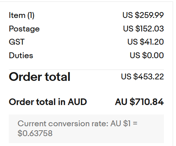Image resolution: width=176 pixels, height=146 pixels.
Task: Select the order total US $453.22
Action: tap(142, 77)
